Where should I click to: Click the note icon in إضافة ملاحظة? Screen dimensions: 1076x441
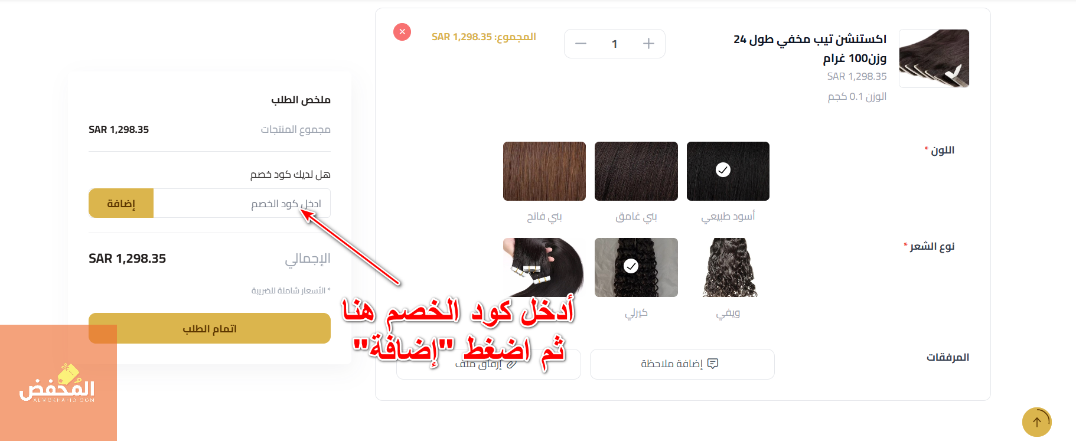[x=713, y=364]
